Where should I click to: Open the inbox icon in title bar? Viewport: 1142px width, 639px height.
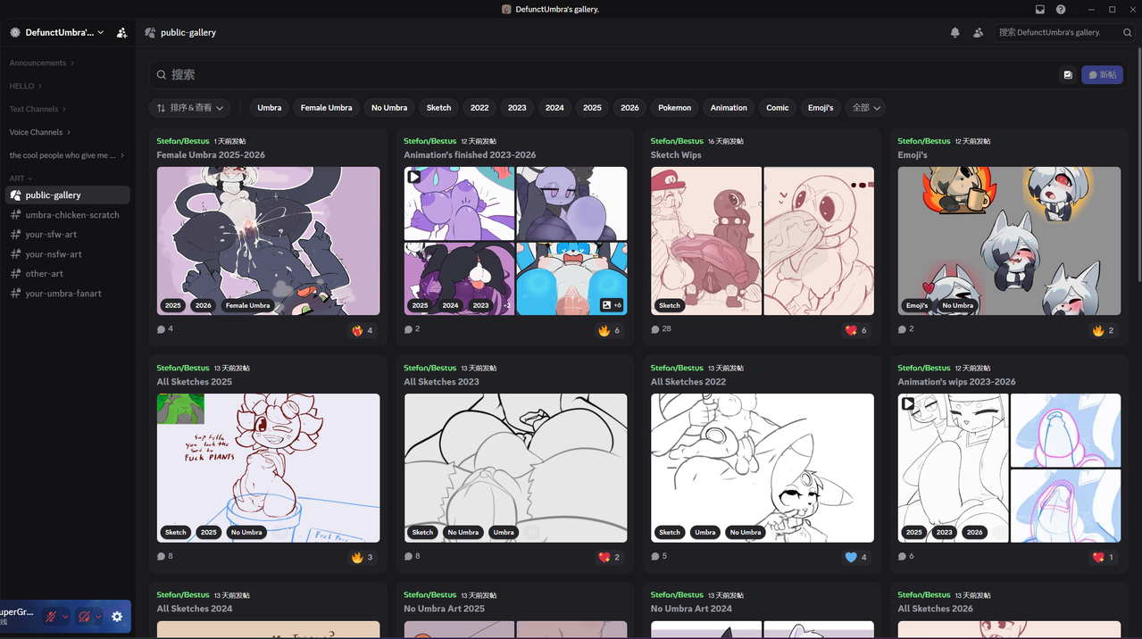(x=1040, y=9)
